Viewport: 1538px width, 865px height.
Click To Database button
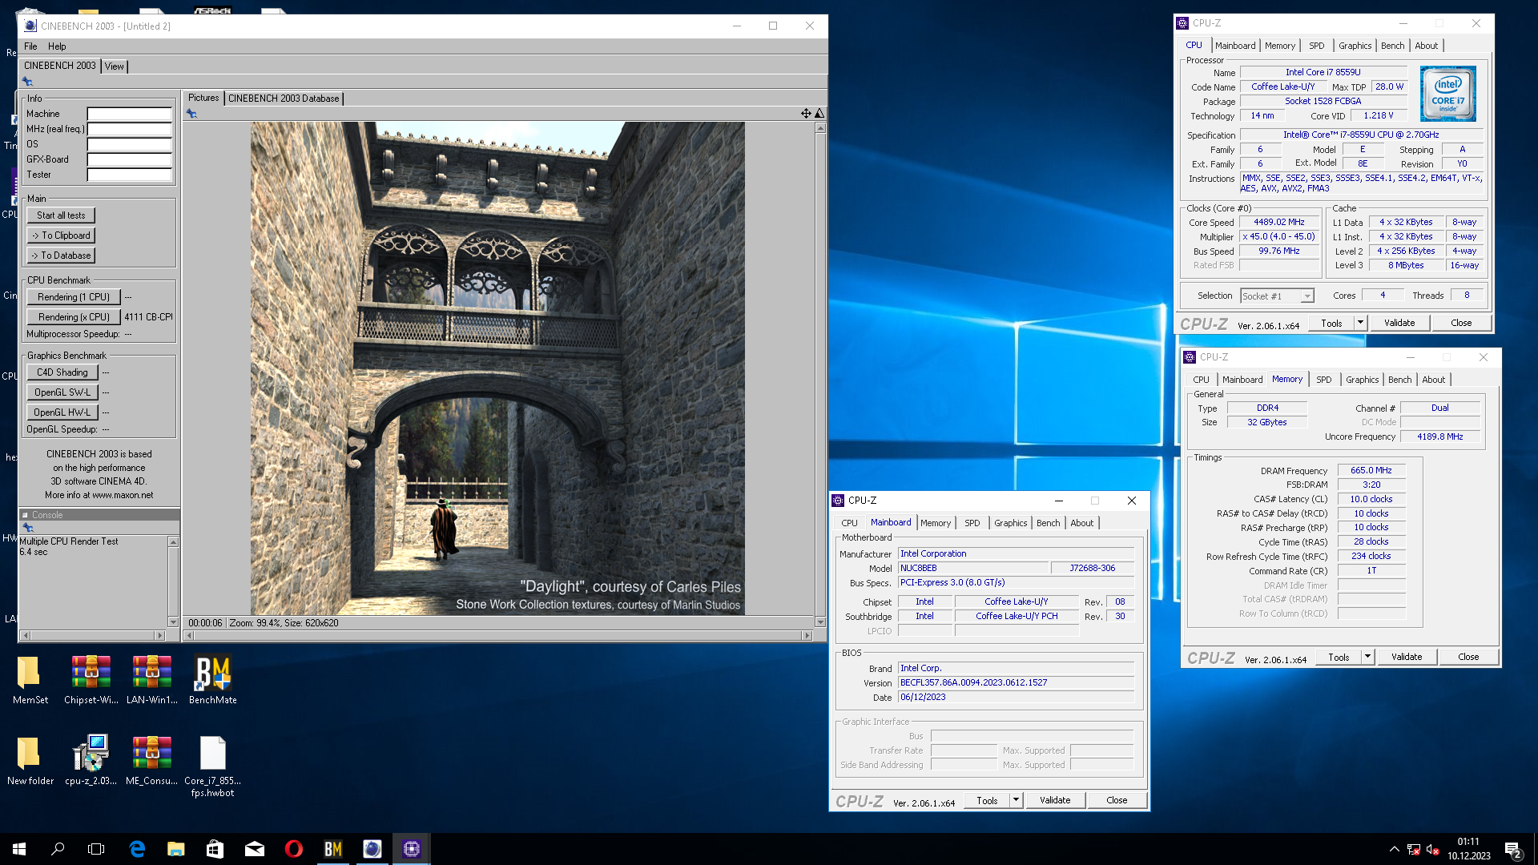[x=61, y=255]
